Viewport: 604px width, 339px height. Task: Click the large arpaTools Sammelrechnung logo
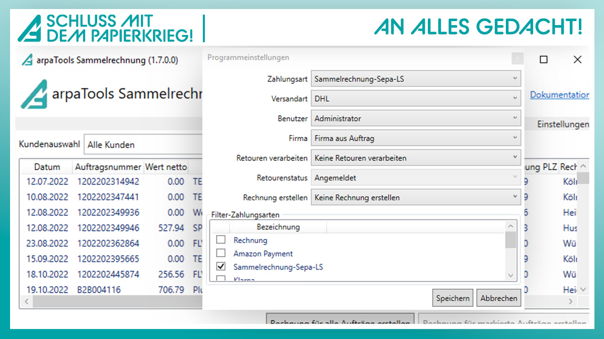34,94
